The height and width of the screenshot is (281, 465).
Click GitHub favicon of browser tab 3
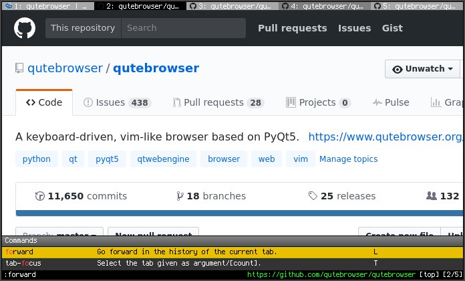pyautogui.click(x=193, y=6)
